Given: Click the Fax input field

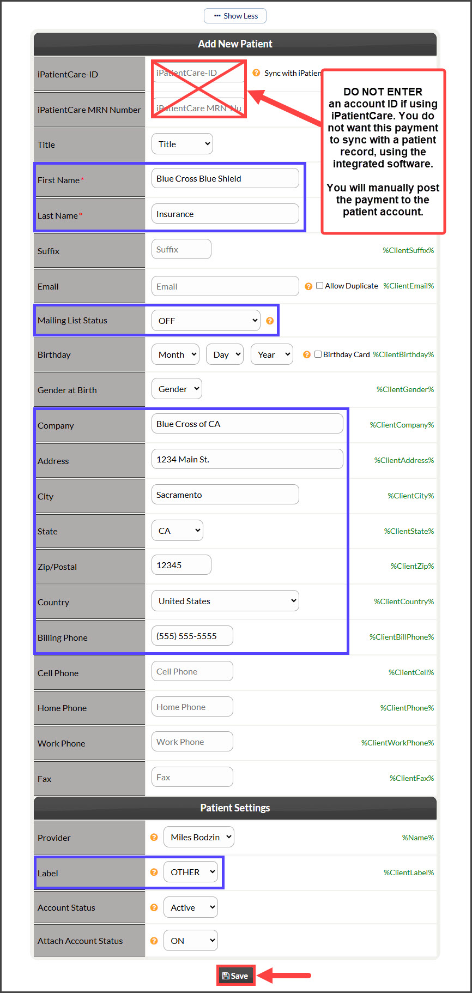Looking at the screenshot, I should [x=192, y=777].
